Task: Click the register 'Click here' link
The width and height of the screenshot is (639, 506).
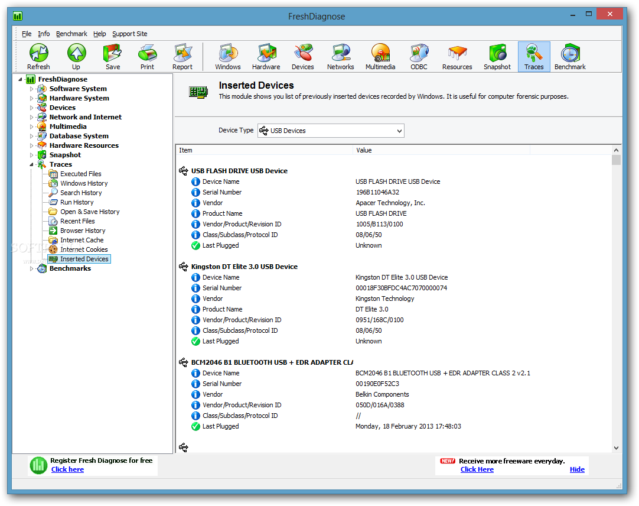Action: click(x=68, y=469)
